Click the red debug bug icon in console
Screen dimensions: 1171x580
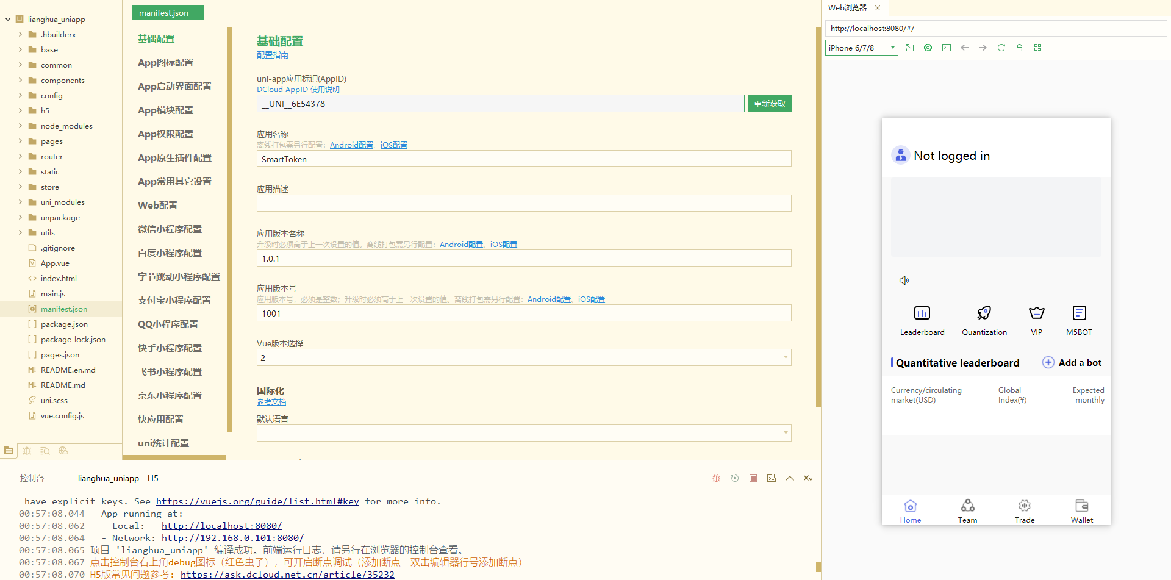(x=716, y=478)
